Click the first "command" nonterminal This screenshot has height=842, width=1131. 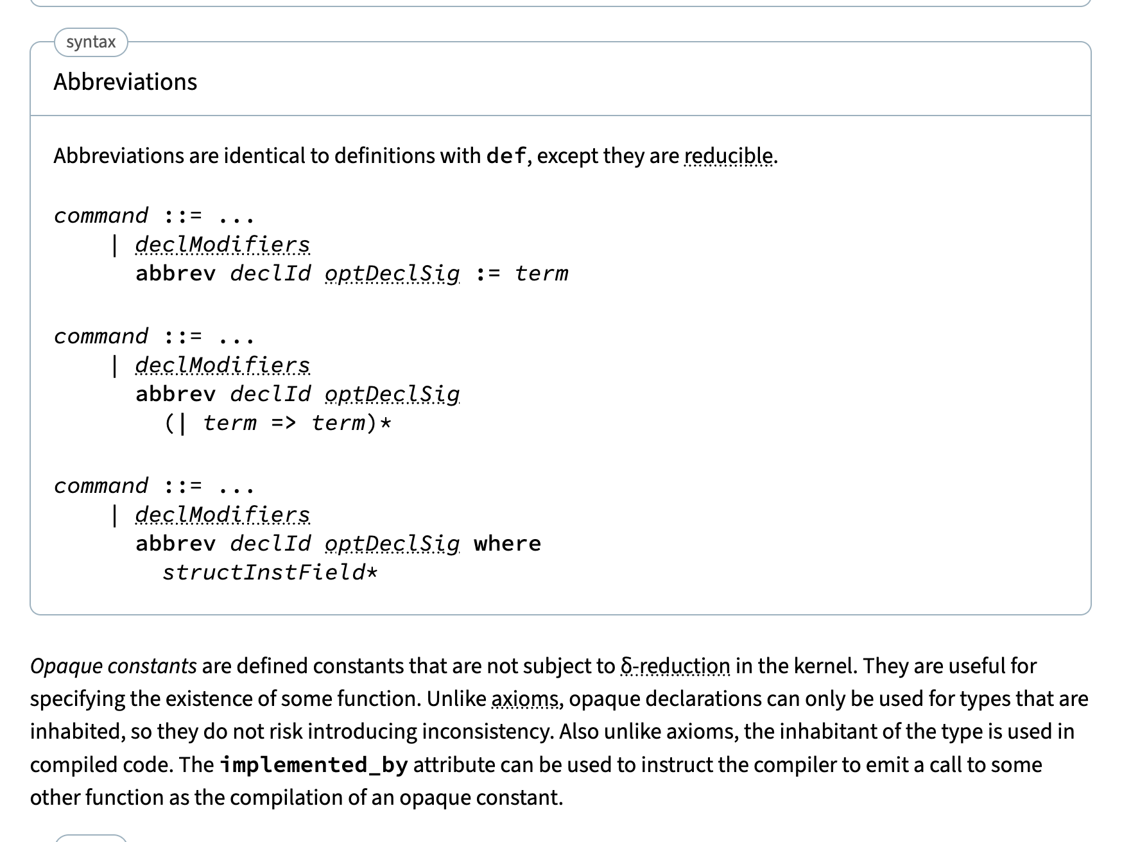click(x=101, y=216)
